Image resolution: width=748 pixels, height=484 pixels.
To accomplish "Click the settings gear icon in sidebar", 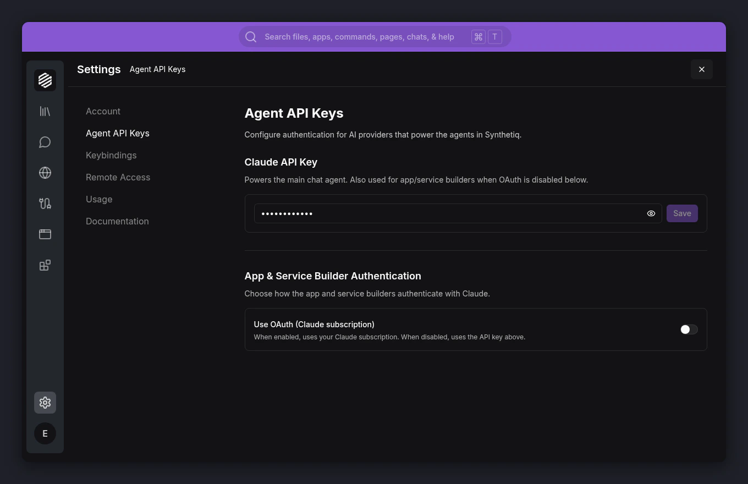I will [45, 403].
